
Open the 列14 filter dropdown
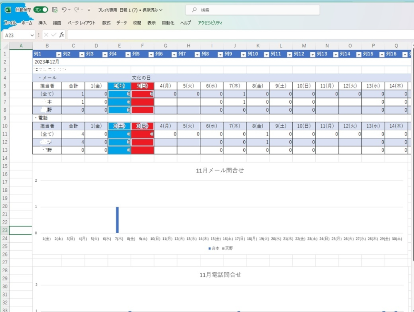coord(359,54)
